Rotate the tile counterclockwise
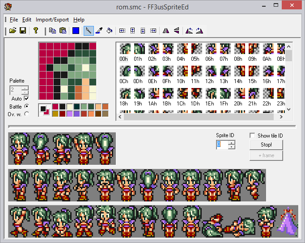The image size is (305, 243). 189,31
